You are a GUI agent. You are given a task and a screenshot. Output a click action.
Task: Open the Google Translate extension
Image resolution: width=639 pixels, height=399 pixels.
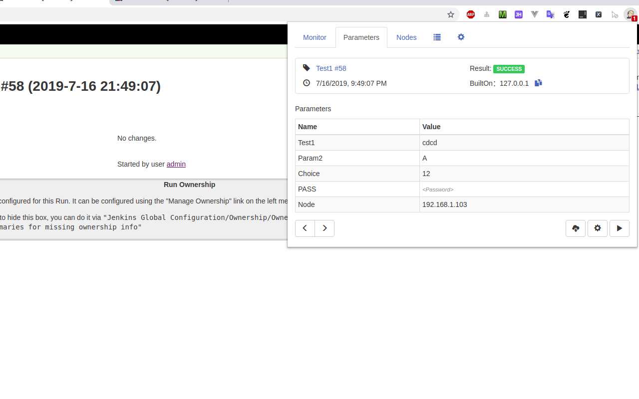pos(551,14)
